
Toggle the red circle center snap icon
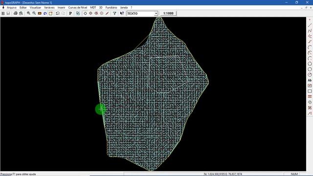[x=102, y=13]
